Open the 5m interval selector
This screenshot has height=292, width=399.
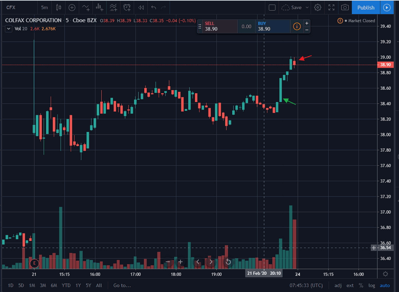coord(44,7)
